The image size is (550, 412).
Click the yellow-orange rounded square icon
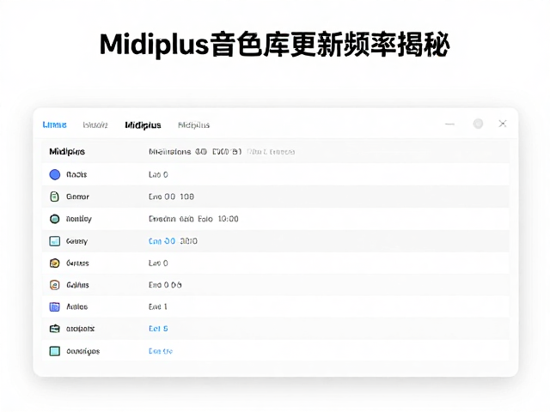[x=54, y=264]
